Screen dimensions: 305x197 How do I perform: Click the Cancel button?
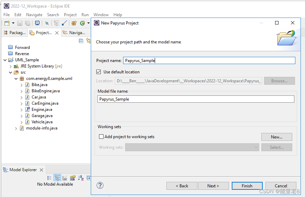point(281,186)
